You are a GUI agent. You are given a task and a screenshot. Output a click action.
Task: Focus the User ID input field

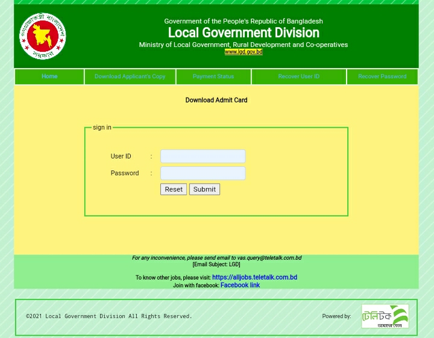coord(203,156)
